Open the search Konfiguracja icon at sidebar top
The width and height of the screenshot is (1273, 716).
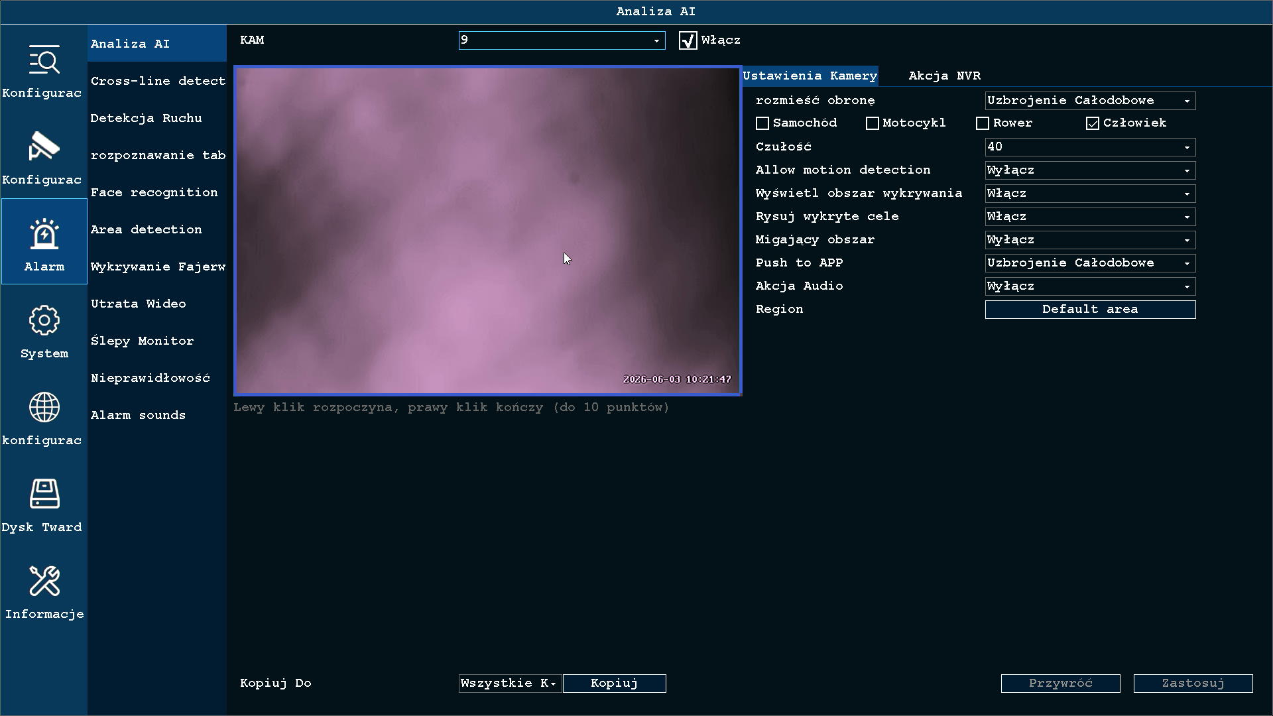(x=44, y=60)
